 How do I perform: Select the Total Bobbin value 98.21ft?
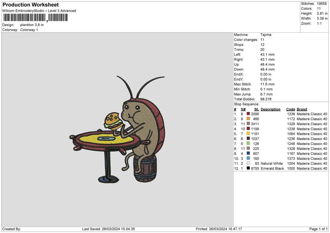(x=266, y=99)
